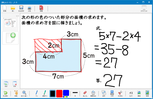This screenshot has height=99, width=153.
Task: Click the 式. label above the formula
Action: point(99,28)
